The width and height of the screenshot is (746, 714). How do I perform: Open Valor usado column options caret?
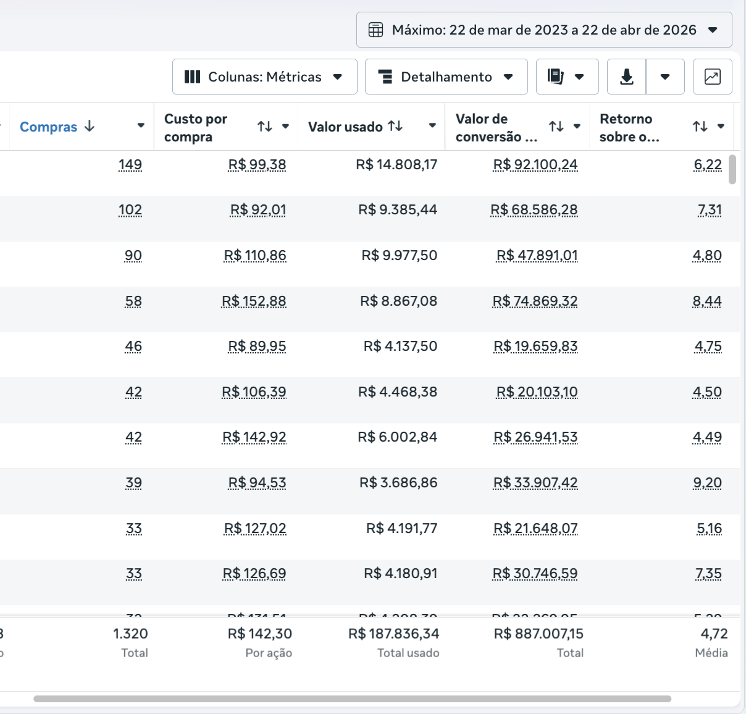pos(432,126)
